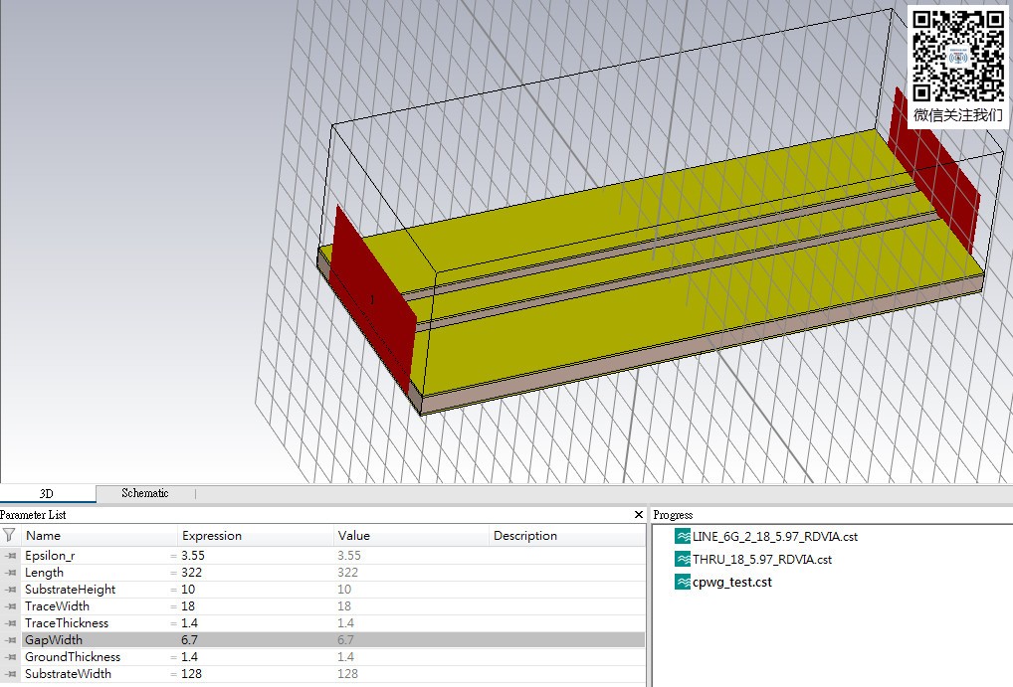Click the pin icon beside Epsilon_r
The height and width of the screenshot is (687, 1013).
tap(11, 556)
